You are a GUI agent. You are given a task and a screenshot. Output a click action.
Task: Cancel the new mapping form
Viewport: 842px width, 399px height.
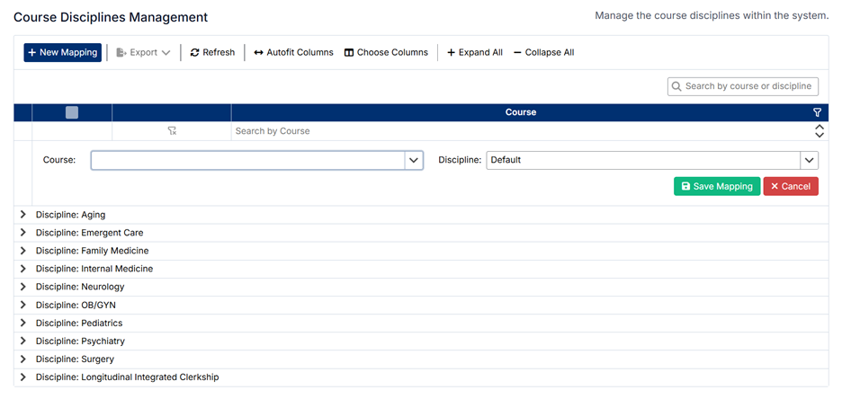[791, 186]
